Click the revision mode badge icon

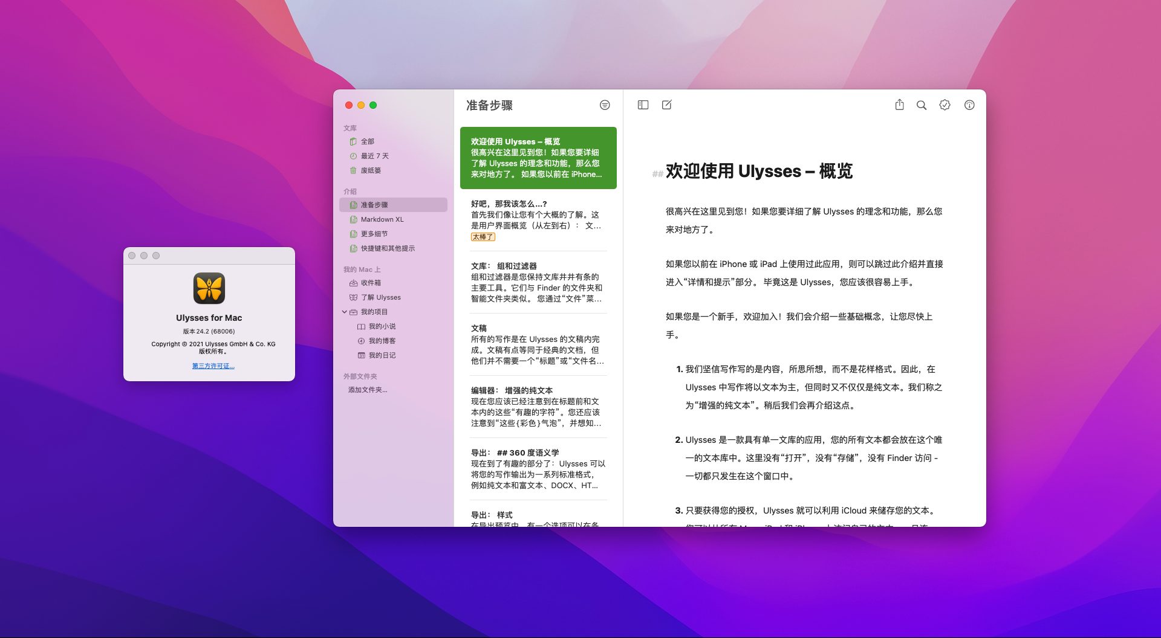(x=944, y=105)
